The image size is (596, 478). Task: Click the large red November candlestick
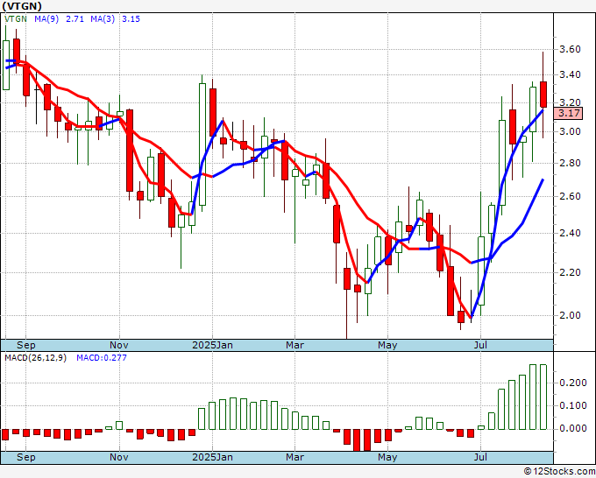[130, 151]
